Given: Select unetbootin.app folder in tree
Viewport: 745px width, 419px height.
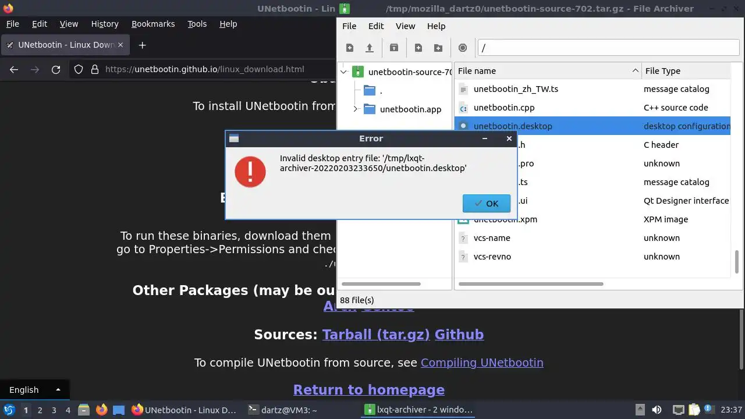Looking at the screenshot, I should 410,109.
